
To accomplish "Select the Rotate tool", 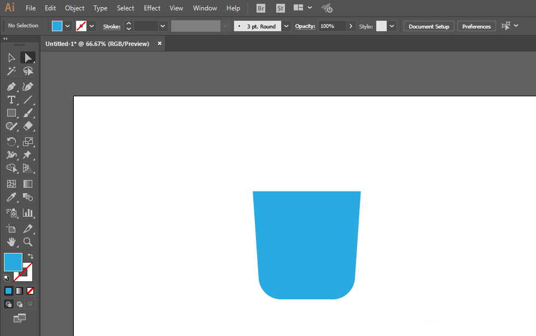I will click(x=11, y=142).
